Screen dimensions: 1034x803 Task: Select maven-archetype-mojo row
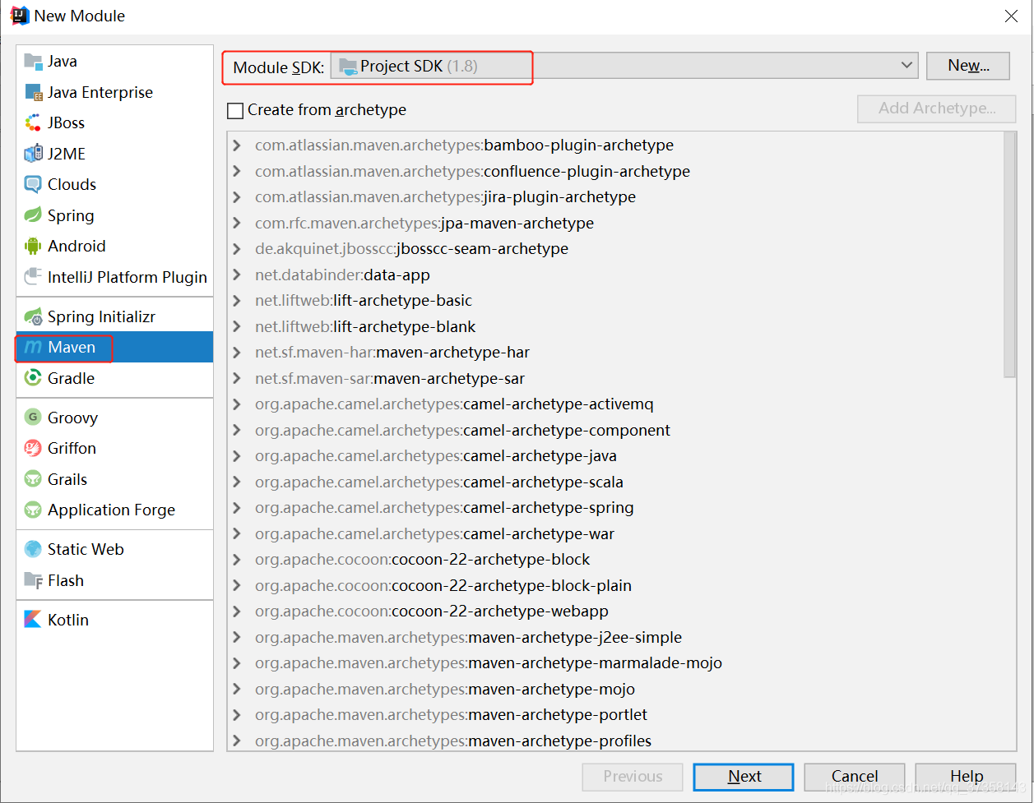tap(615, 689)
